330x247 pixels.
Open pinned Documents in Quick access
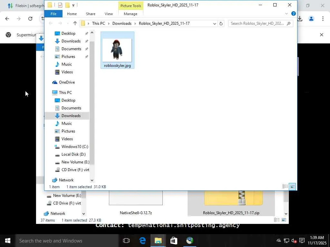click(71, 49)
